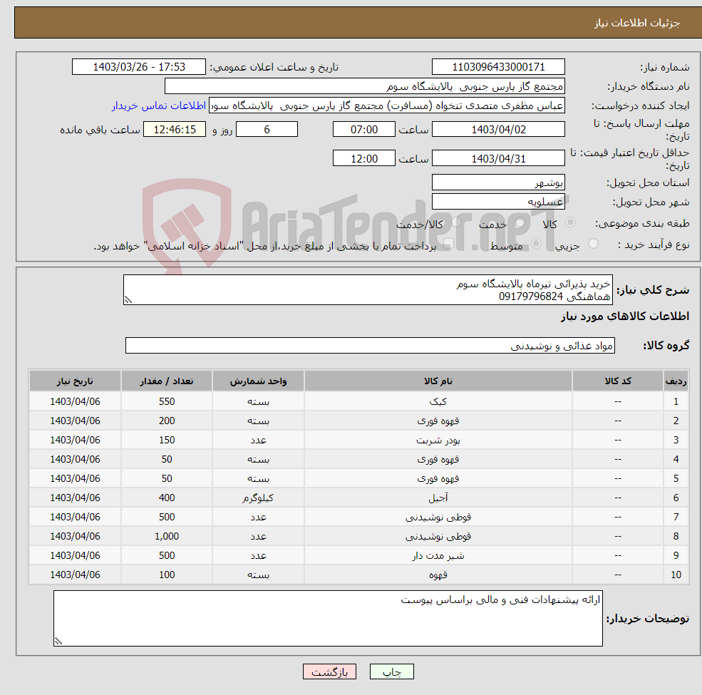Select the متوسط purchase type radio

point(536,244)
